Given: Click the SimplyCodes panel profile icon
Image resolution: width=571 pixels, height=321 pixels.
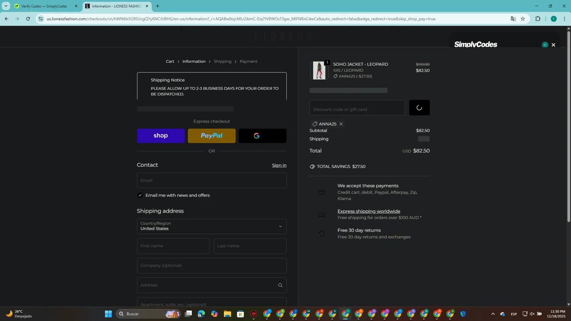Looking at the screenshot, I should pos(545,45).
